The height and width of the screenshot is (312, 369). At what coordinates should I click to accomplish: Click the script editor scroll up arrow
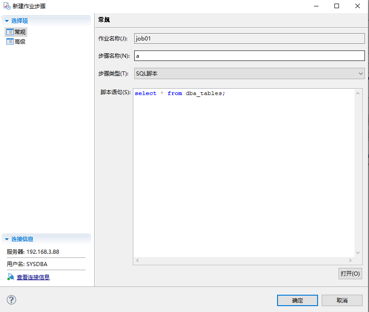[358, 93]
